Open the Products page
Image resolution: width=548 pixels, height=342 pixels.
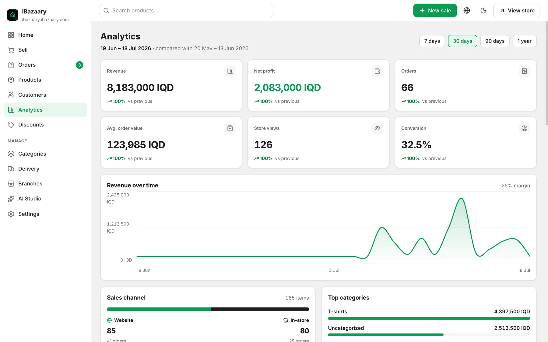[45, 80]
